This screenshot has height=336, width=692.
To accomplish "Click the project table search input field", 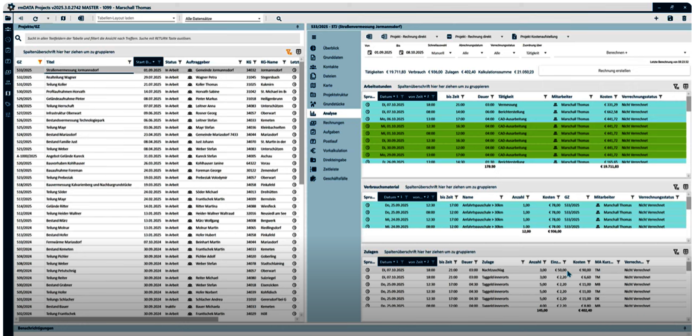I will coord(162,38).
